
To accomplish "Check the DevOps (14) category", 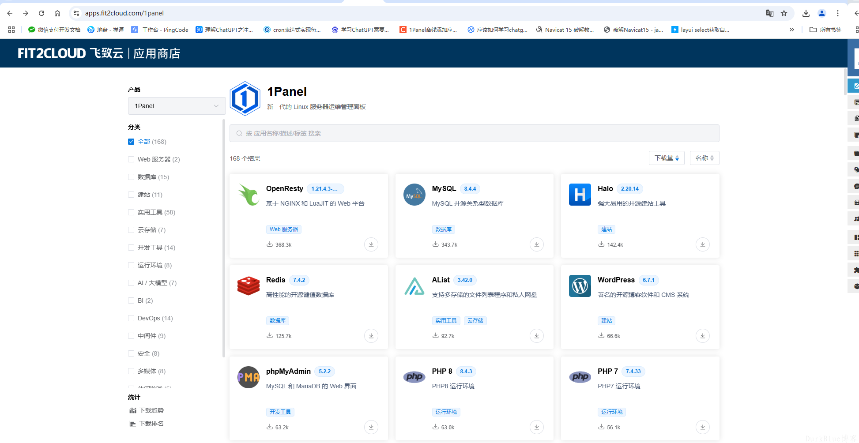I will 131,318.
